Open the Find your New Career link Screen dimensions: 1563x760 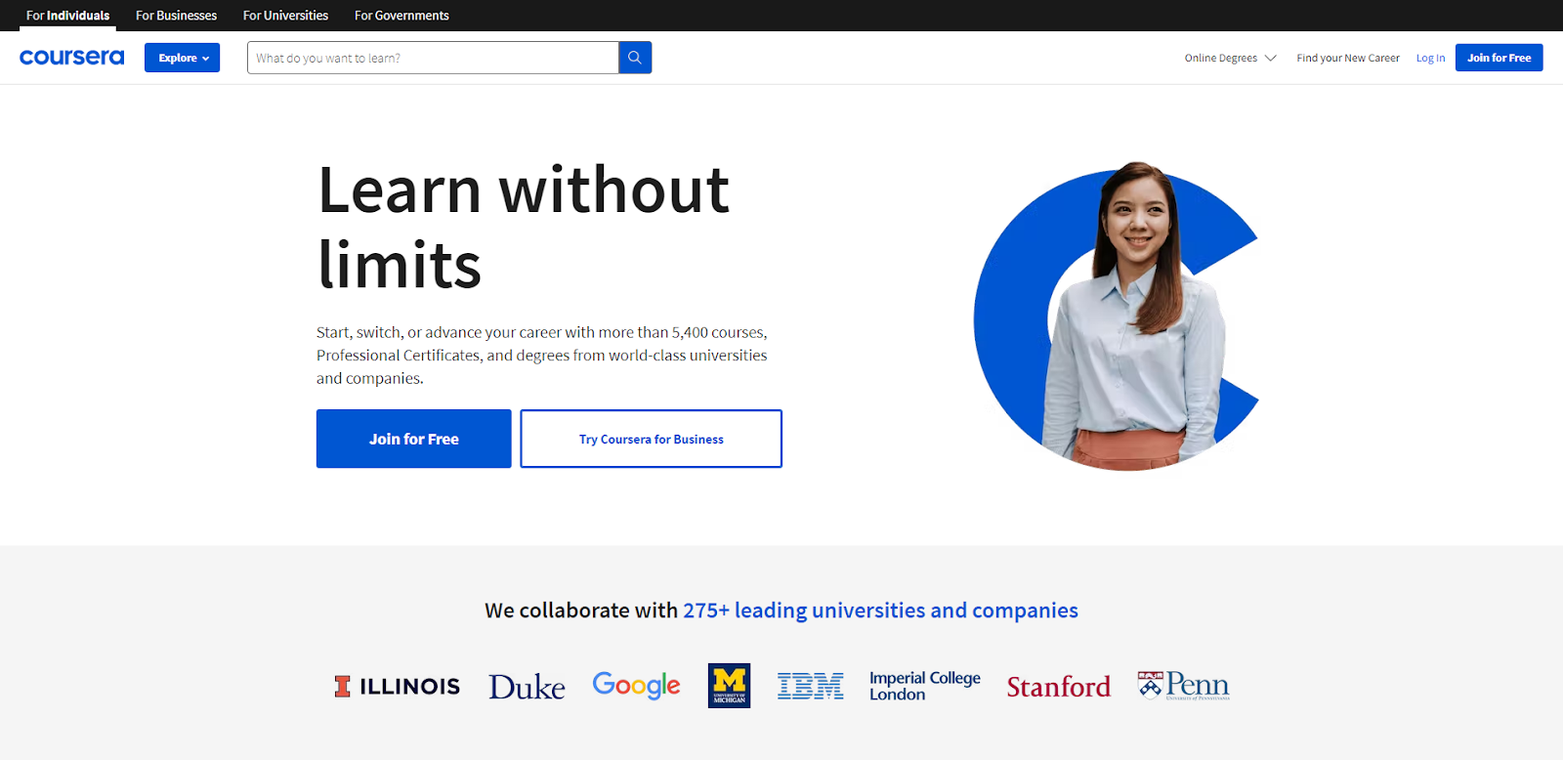point(1347,58)
